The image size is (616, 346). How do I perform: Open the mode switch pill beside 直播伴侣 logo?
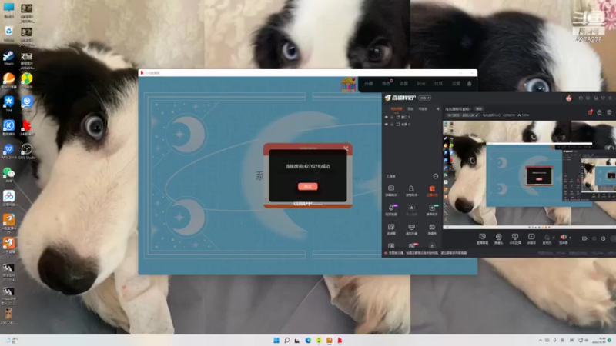point(425,98)
